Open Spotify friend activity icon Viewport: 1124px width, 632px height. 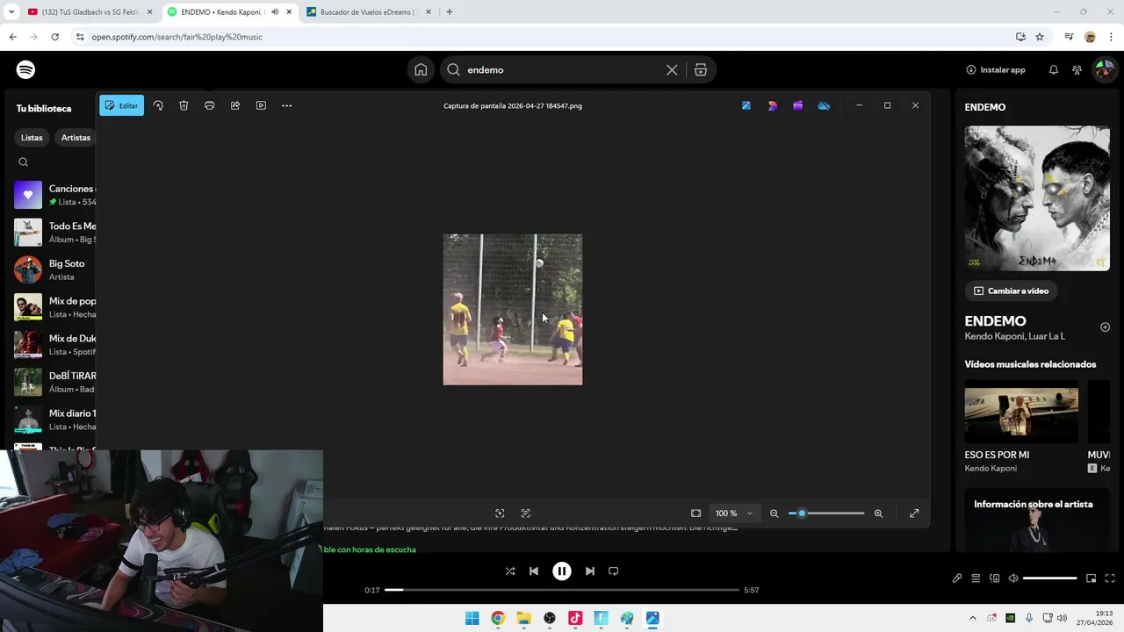pyautogui.click(x=1077, y=70)
